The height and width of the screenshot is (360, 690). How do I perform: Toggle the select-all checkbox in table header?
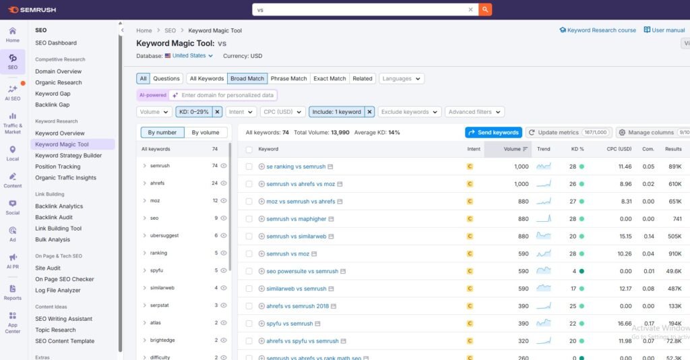tap(249, 149)
